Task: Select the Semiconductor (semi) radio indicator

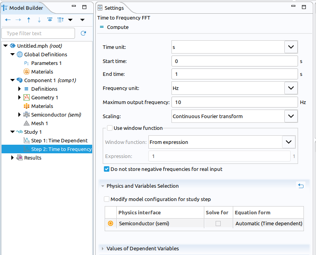Action: [111, 223]
